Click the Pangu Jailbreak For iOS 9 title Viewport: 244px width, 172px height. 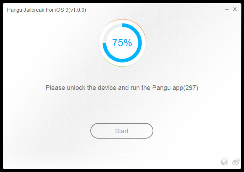pyautogui.click(x=46, y=10)
